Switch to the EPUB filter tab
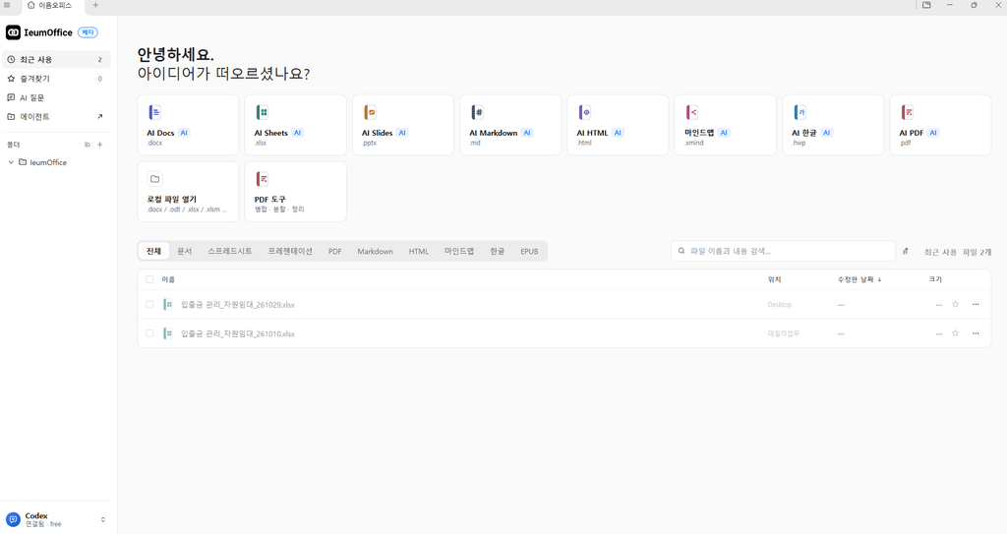The width and height of the screenshot is (1007, 534). 529,251
